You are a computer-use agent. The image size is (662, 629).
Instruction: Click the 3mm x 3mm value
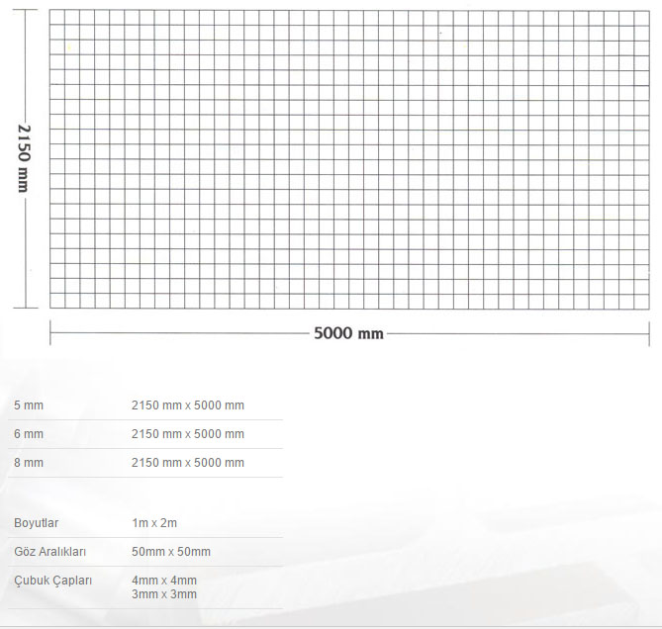pos(163,594)
